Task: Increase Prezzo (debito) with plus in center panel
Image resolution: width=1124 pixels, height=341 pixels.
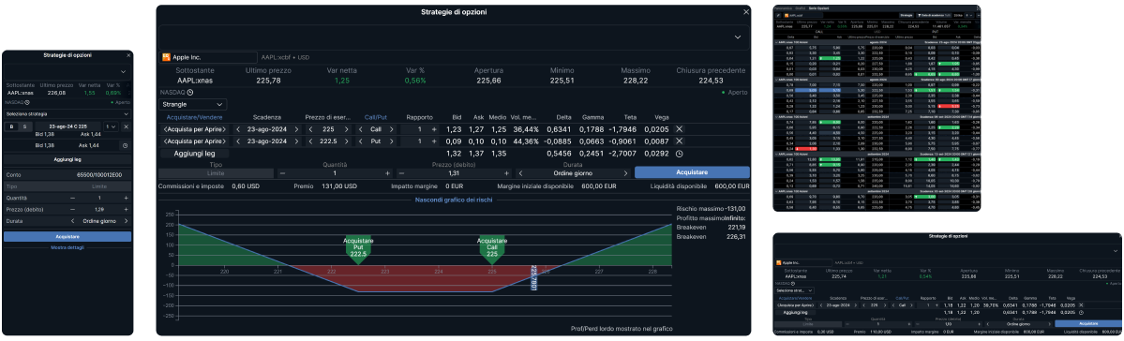Action: pos(507,172)
